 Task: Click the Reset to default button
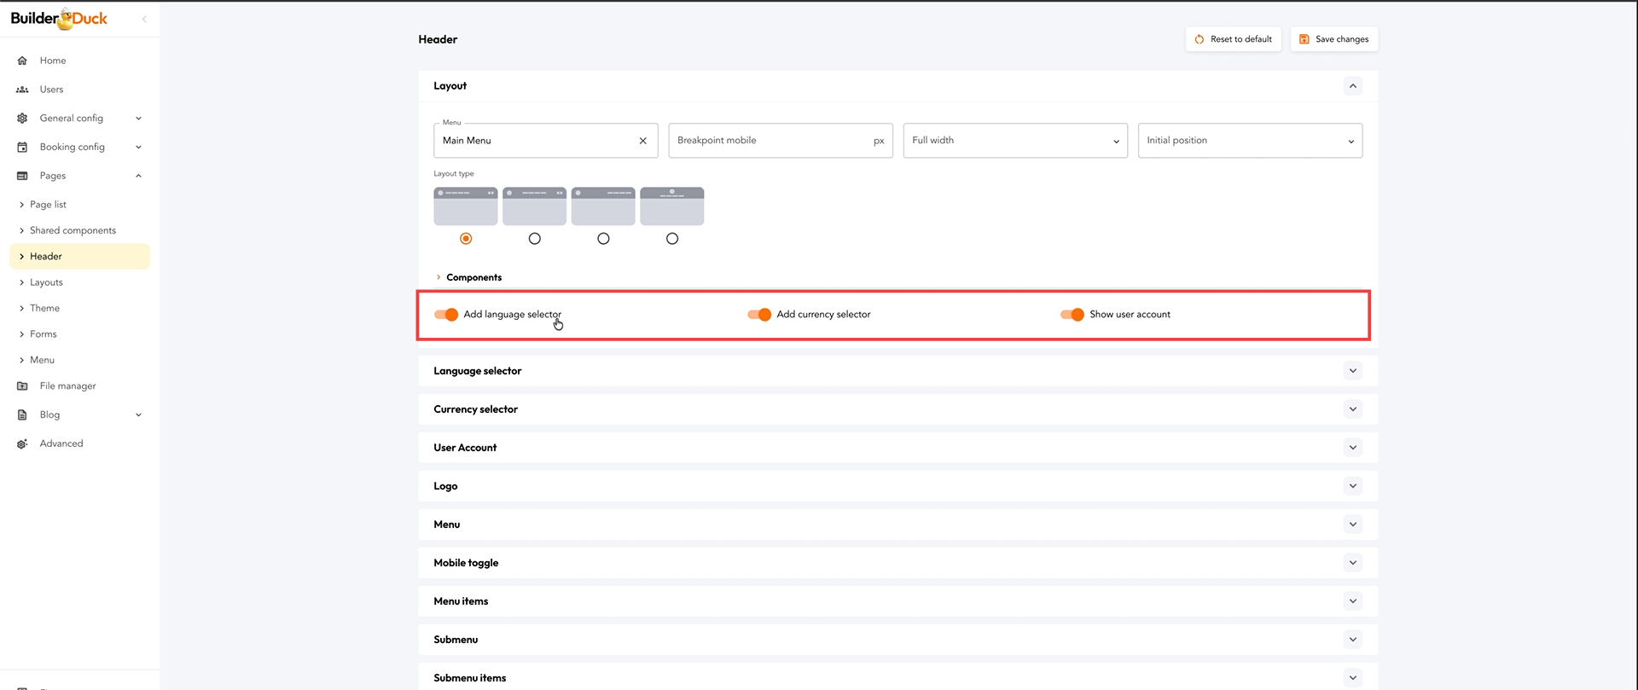(1233, 39)
